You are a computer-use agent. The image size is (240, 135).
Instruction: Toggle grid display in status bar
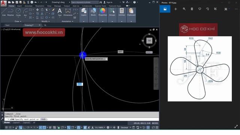(x=6, y=127)
